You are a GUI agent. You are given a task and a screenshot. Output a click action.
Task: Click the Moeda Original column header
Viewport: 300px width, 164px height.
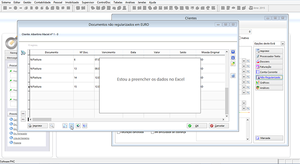[210, 52]
